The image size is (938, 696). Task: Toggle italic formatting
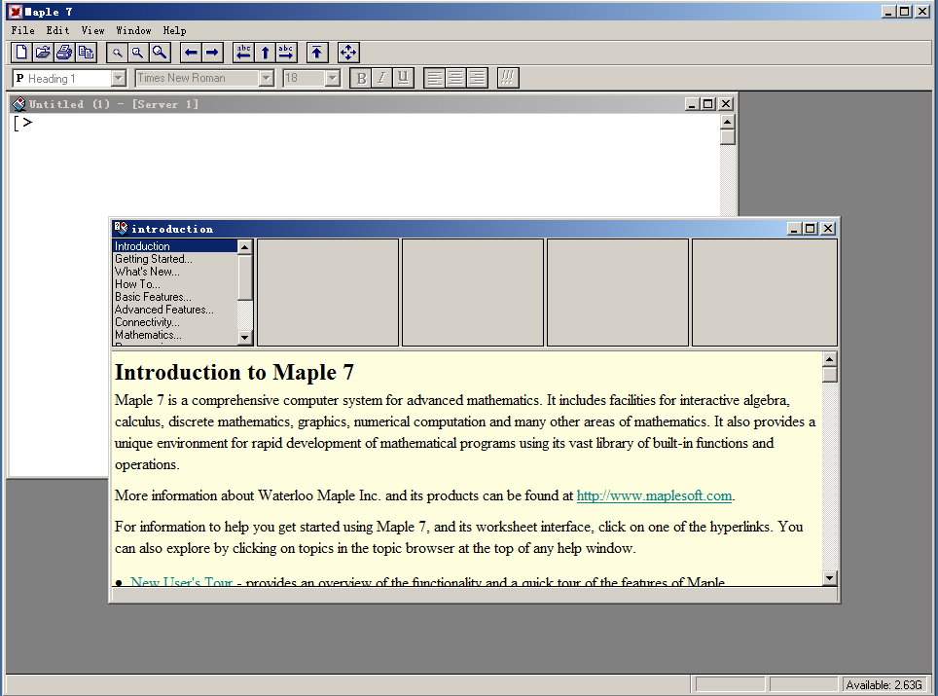pyautogui.click(x=381, y=78)
